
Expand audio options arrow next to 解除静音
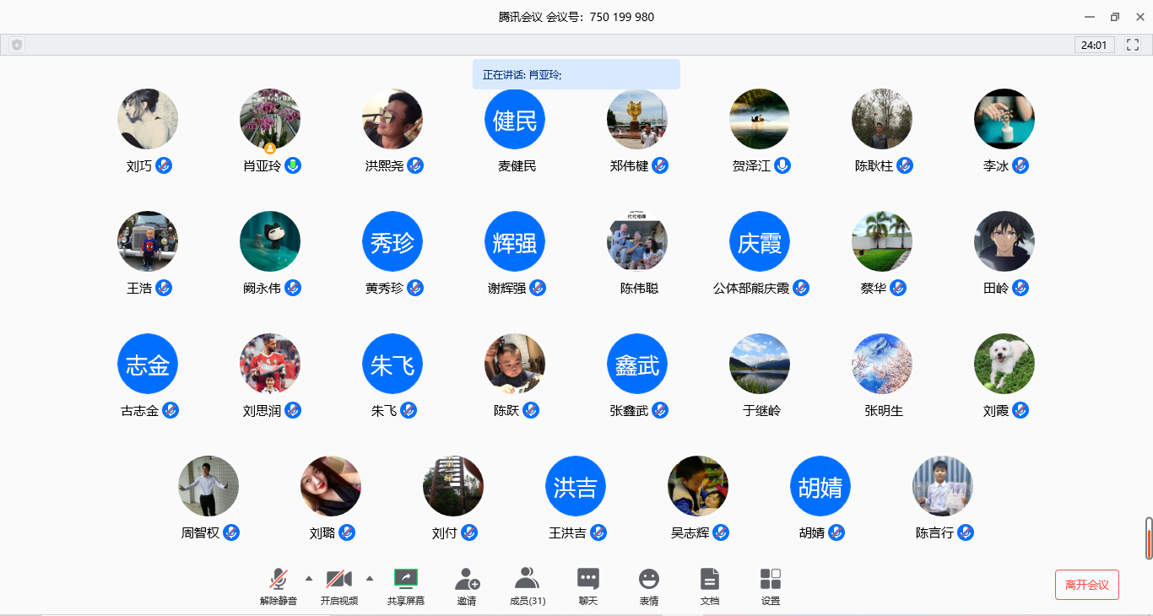(x=308, y=578)
